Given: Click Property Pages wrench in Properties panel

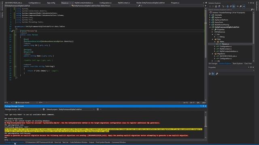Looking at the screenshot, I should (x=217, y=74).
